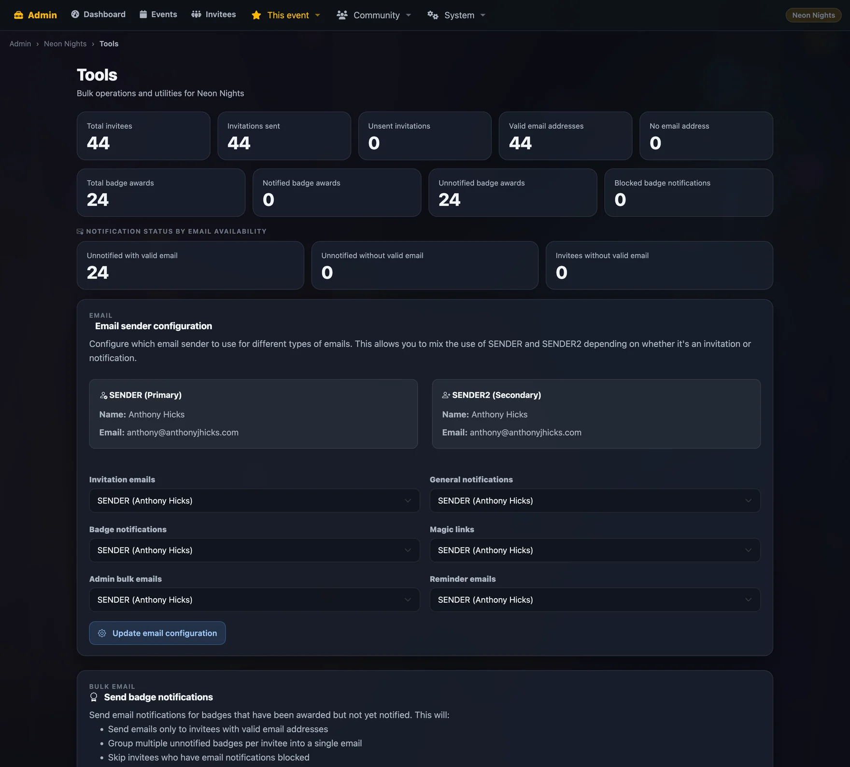Click the Total invitees stat card

143,136
